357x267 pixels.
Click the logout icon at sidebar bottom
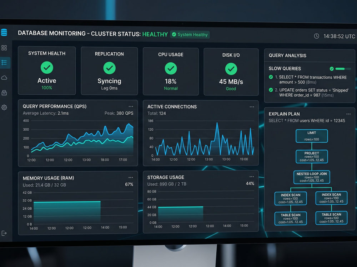click(x=4, y=233)
